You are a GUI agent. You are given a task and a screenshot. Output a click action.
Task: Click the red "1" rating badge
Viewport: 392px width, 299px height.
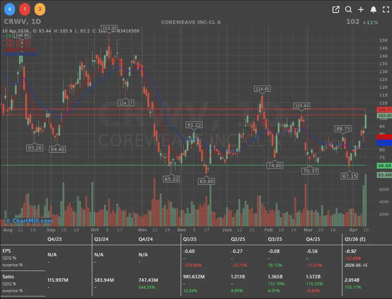(24, 9)
